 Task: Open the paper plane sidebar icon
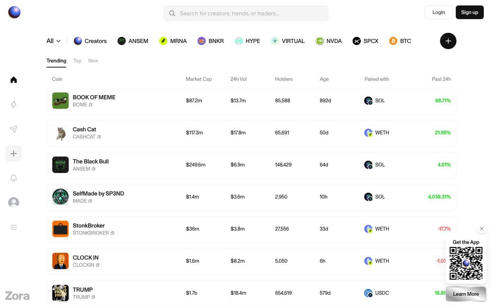click(14, 129)
